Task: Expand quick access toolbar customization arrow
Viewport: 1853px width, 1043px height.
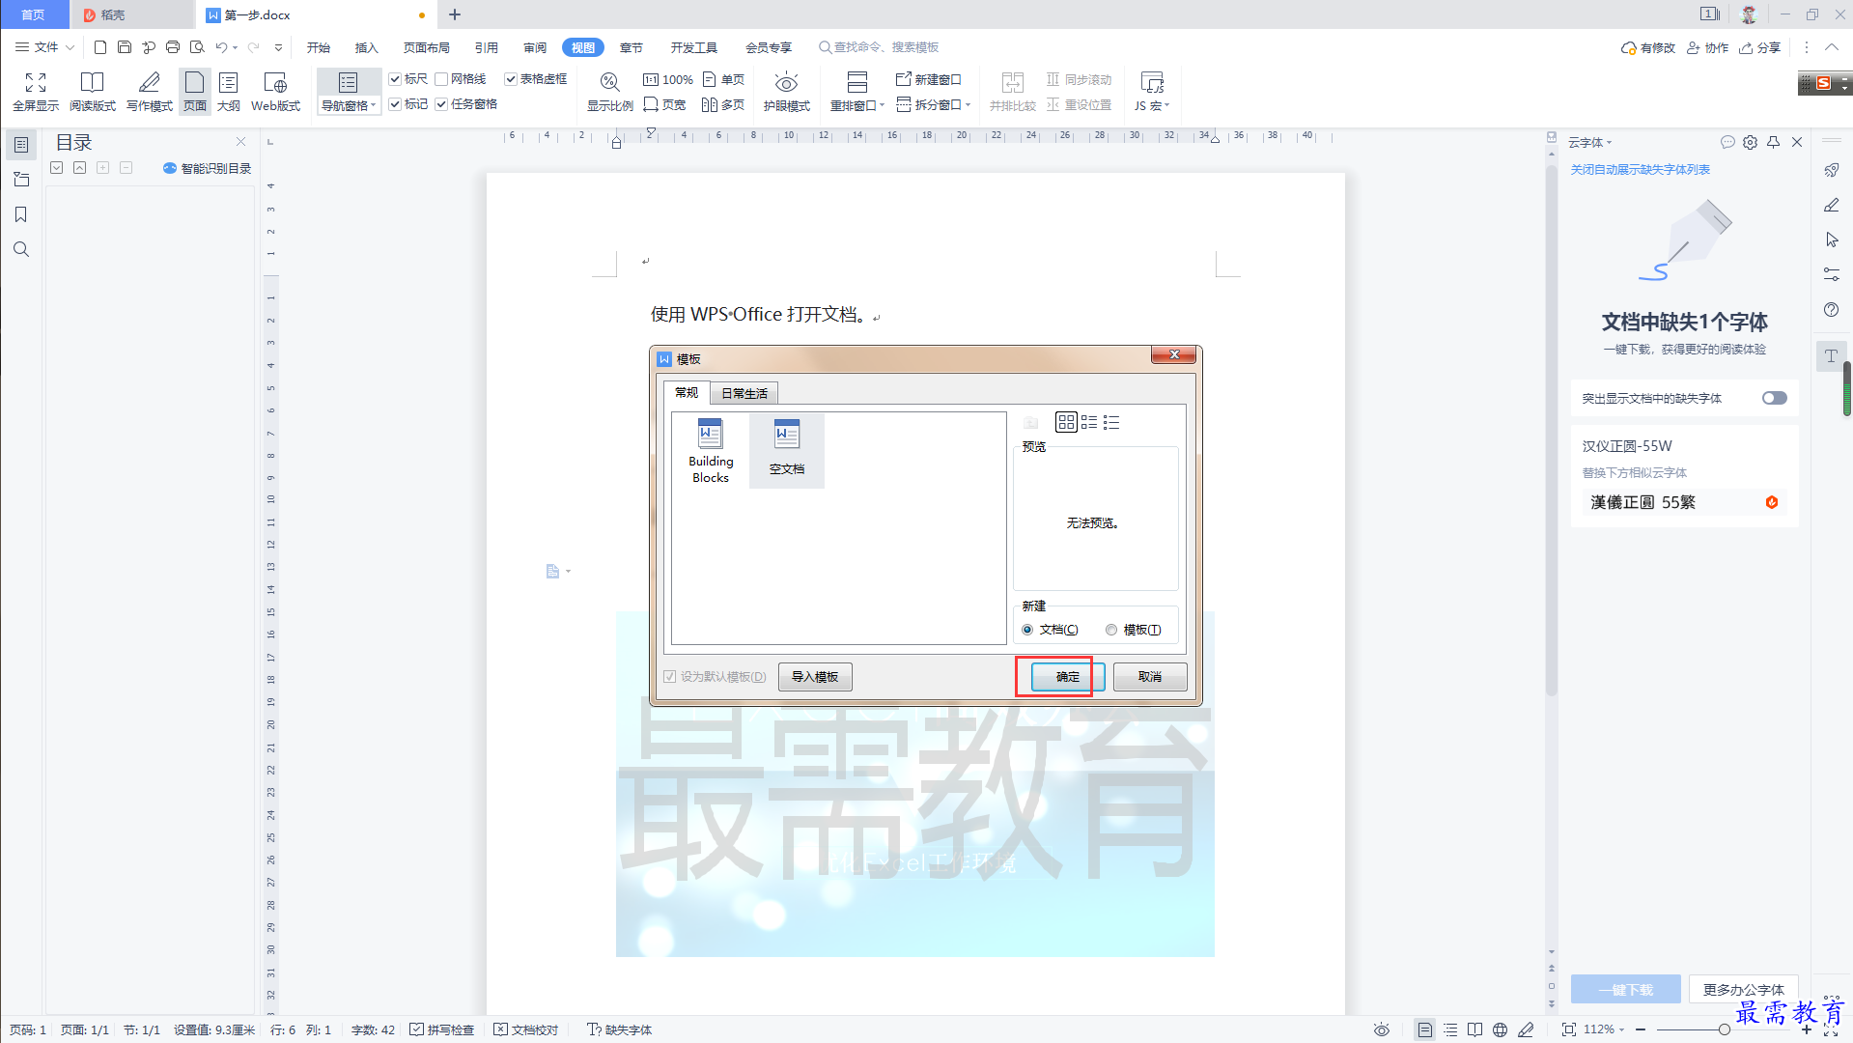Action: pos(278,47)
